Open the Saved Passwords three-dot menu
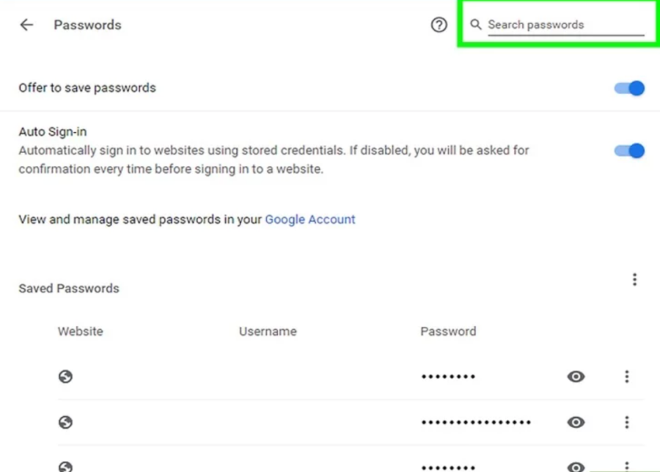 pyautogui.click(x=634, y=279)
